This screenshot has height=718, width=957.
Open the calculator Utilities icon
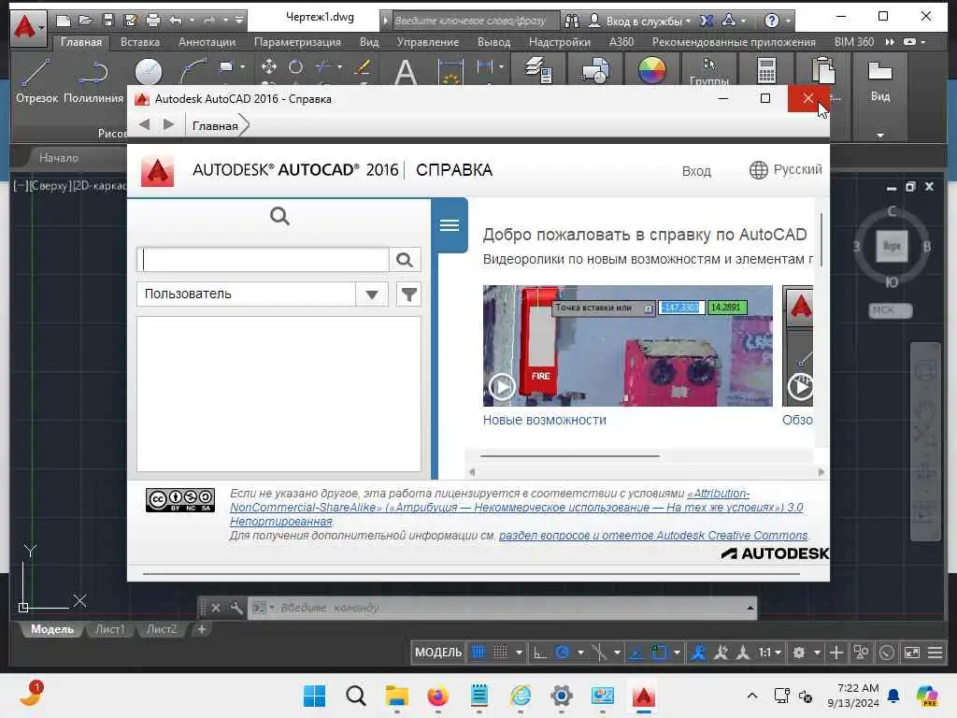(766, 70)
